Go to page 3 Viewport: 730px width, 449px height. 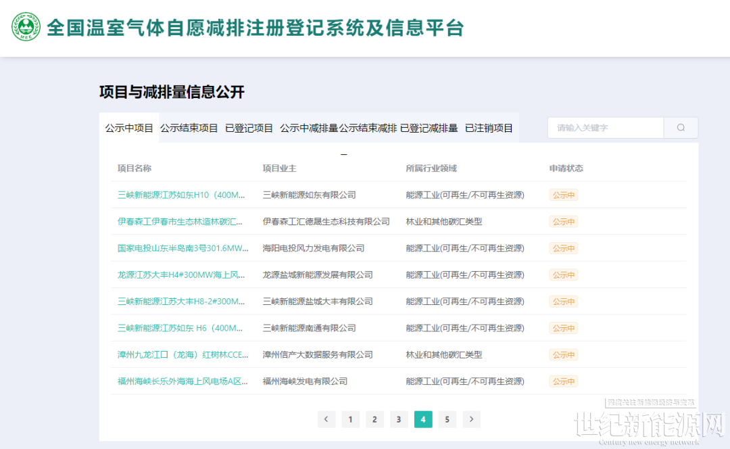pos(399,419)
